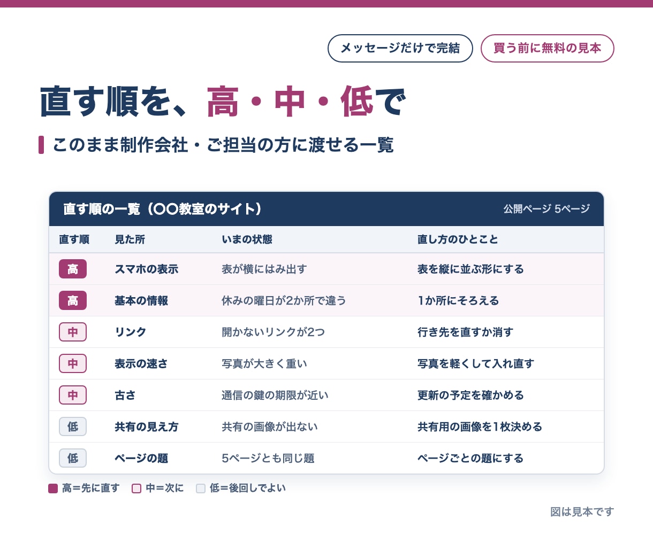The width and height of the screenshot is (653, 543).
Task: Click the リンク cell in 見た所 column
Action: pos(130,332)
